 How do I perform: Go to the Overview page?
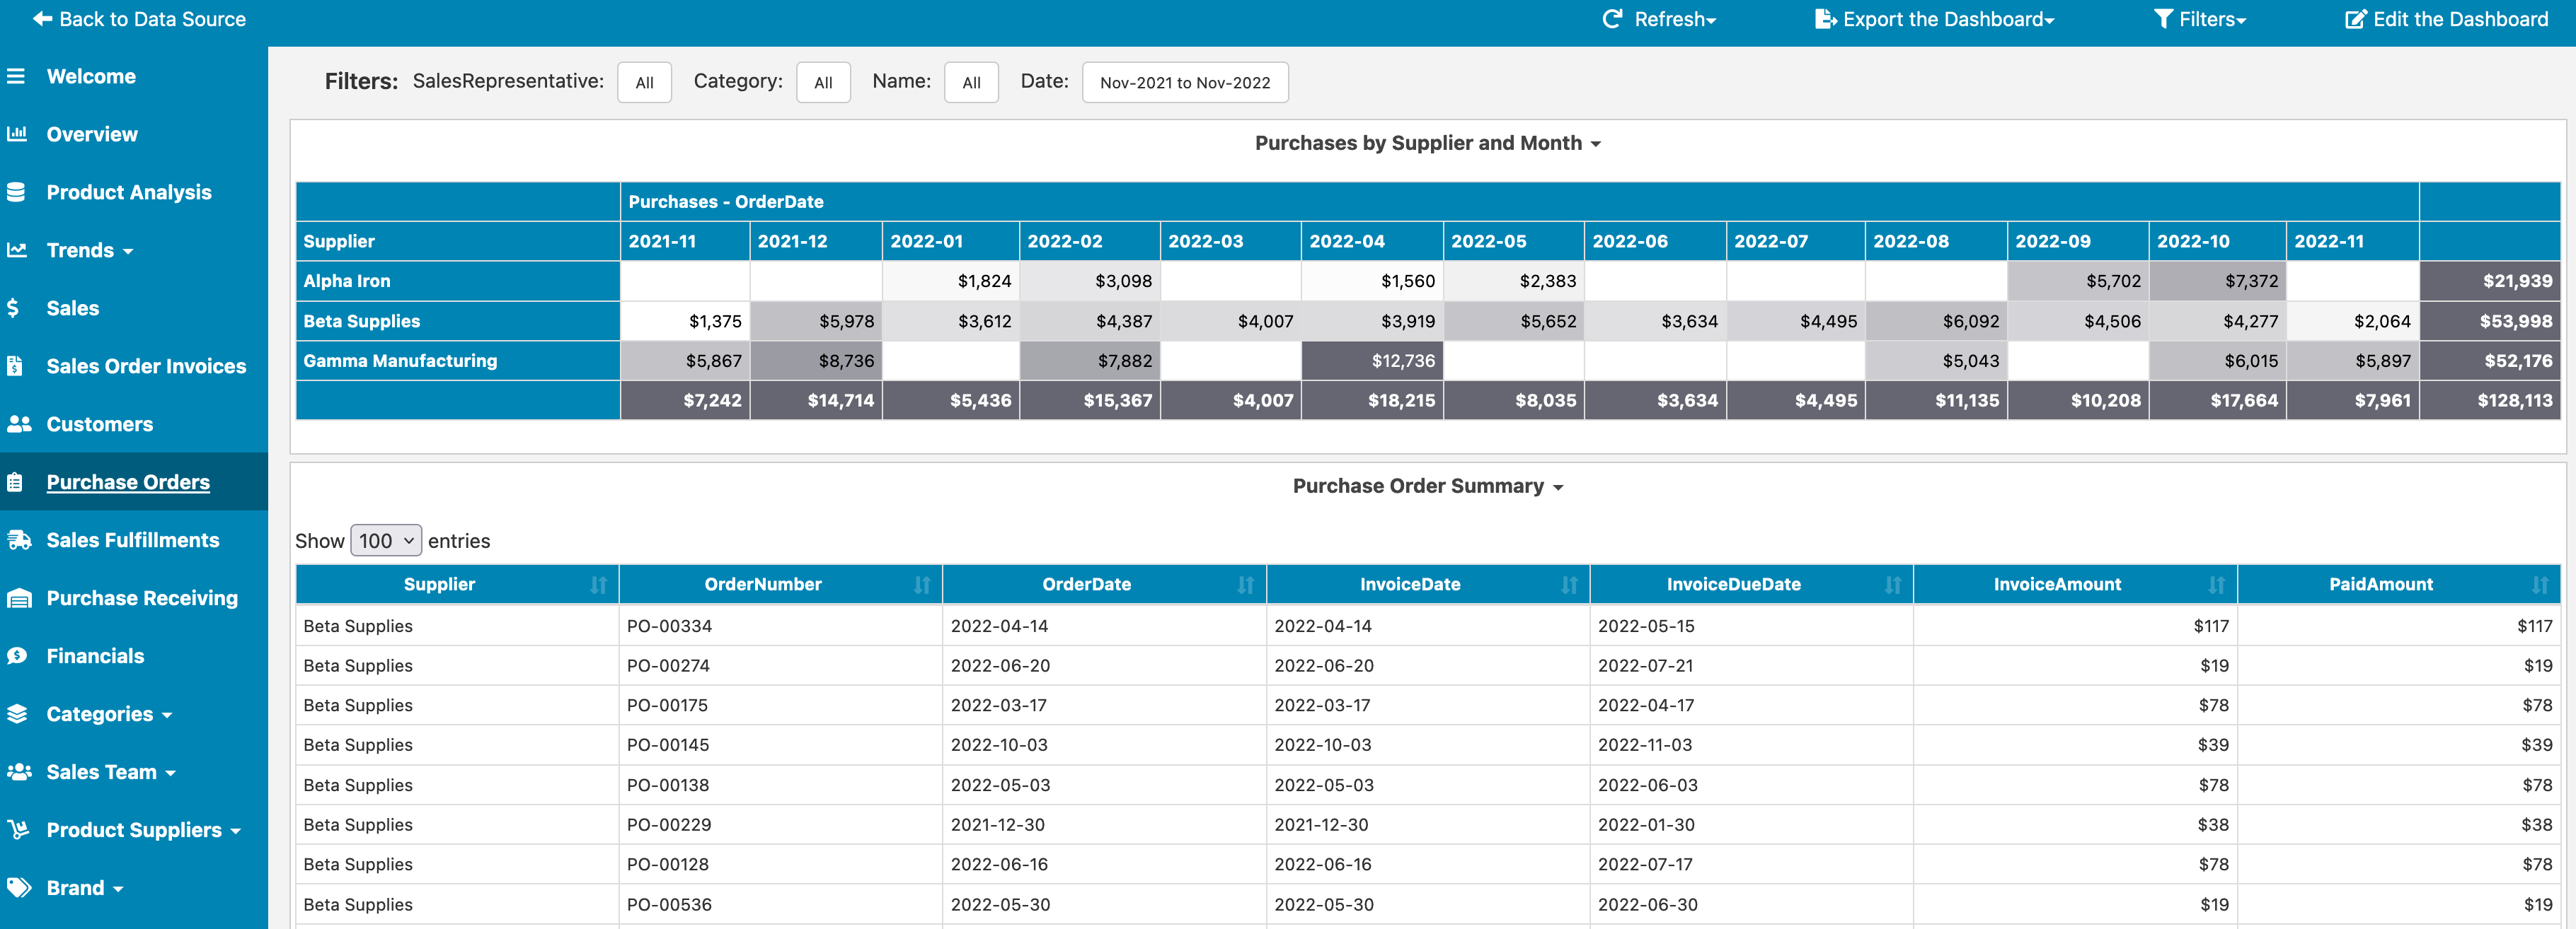tap(92, 134)
